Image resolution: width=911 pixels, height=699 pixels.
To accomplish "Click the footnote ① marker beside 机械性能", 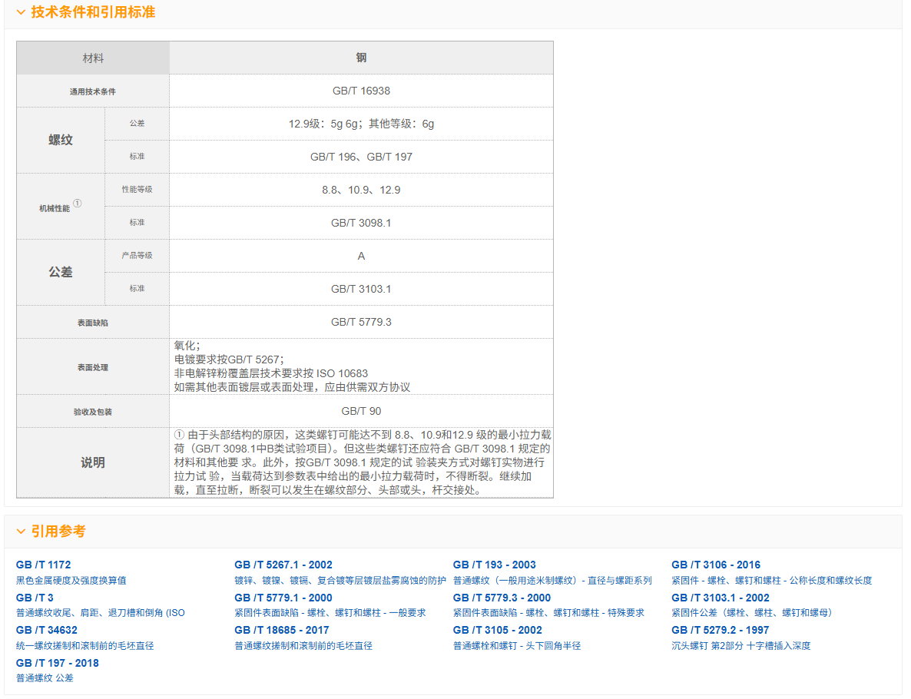I will coord(77,204).
